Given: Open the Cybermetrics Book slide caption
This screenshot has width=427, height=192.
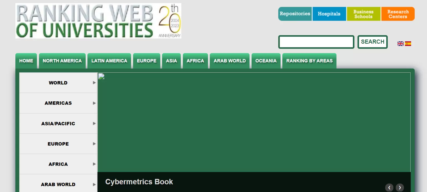Looking at the screenshot, I should pos(139,182).
